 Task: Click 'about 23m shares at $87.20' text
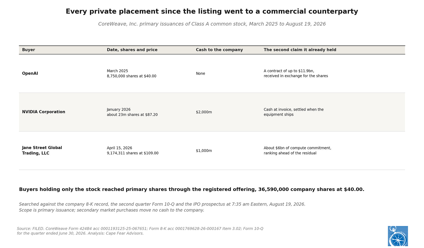click(132, 115)
